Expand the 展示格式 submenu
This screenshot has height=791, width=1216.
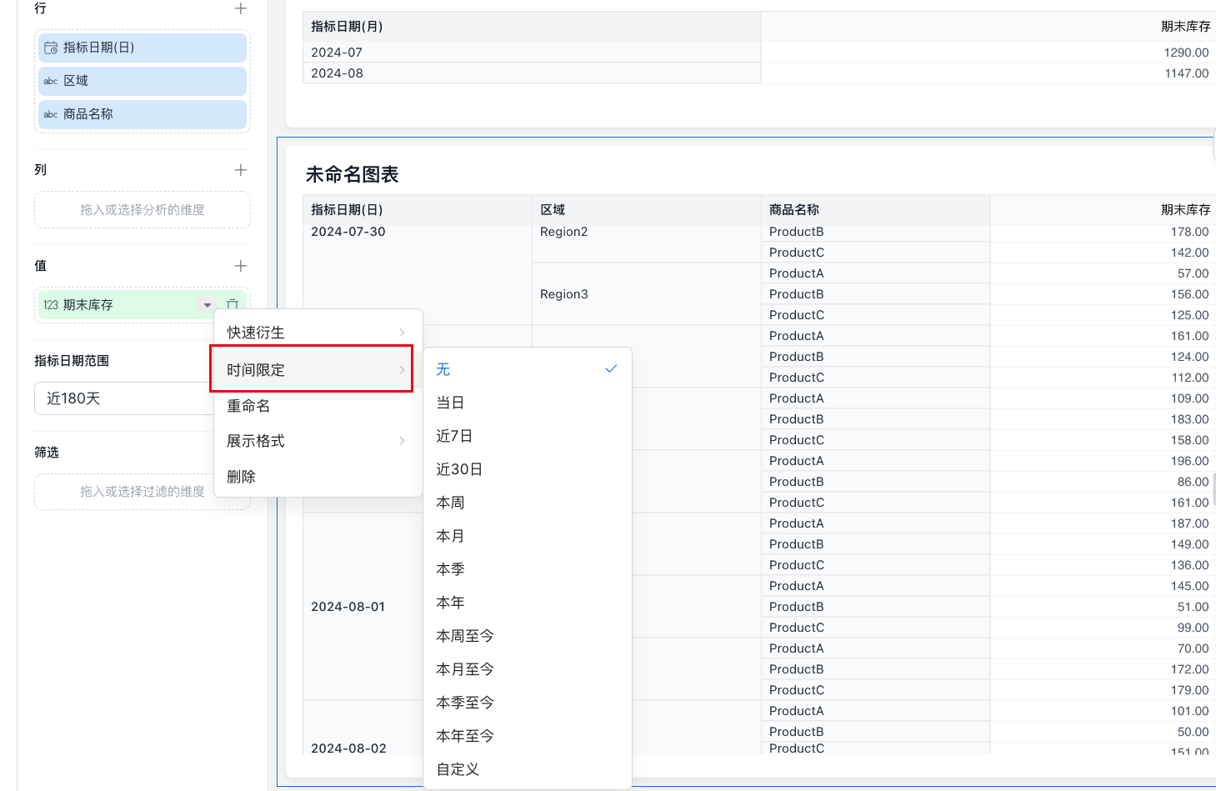click(317, 441)
